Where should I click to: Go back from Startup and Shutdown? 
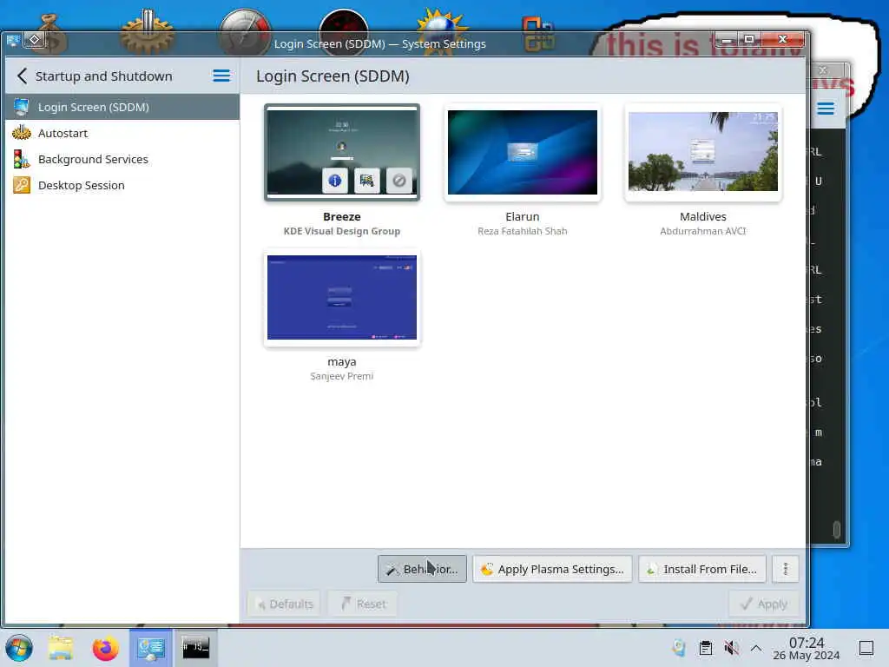[x=22, y=76]
